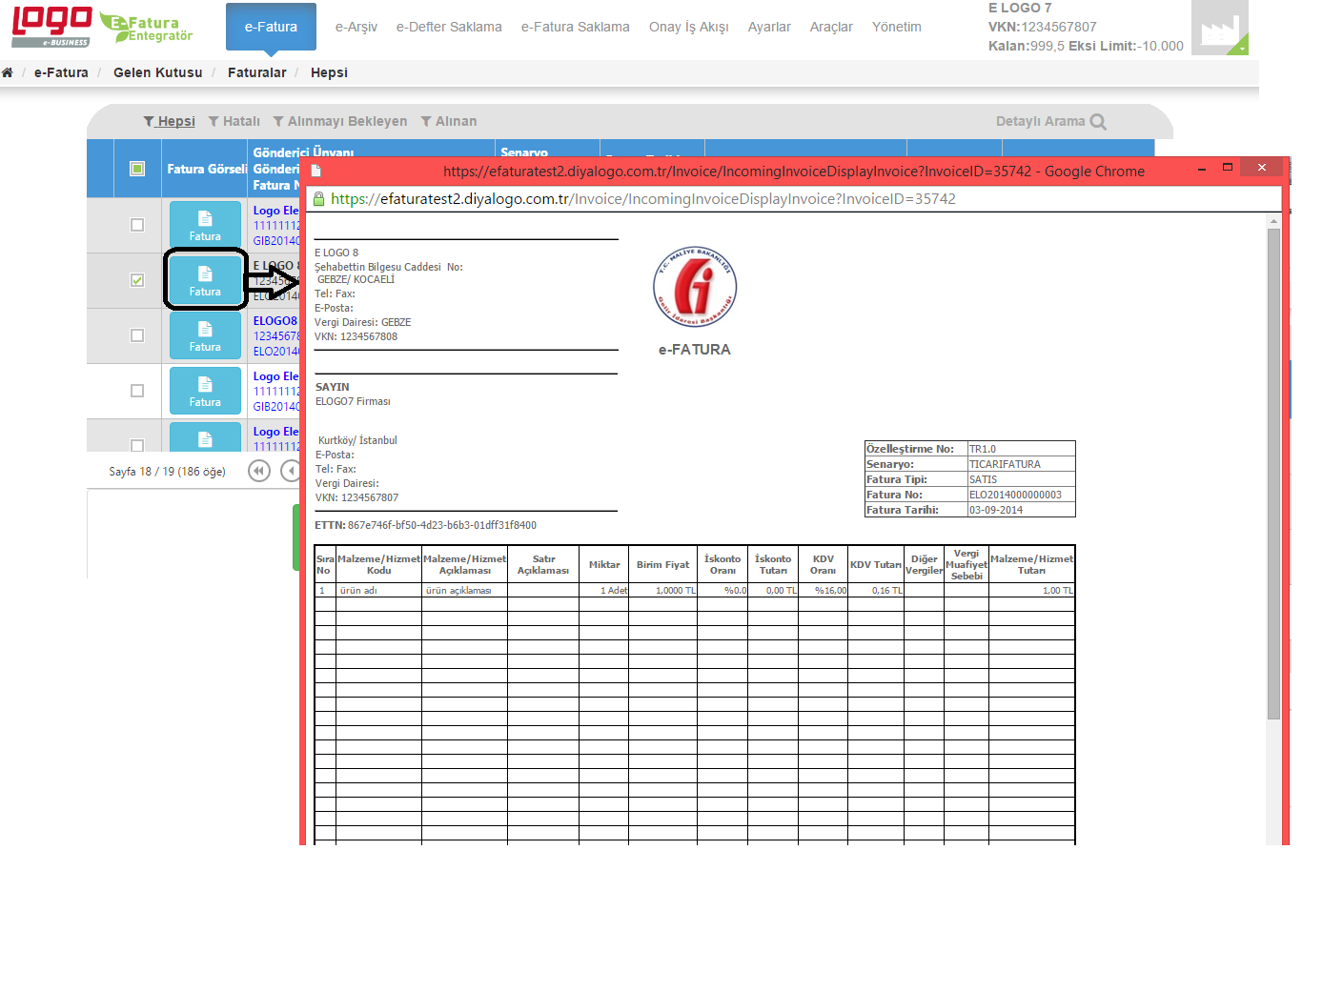This screenshot has width=1343, height=992.
Task: Click the Hepsi filter funnel icon
Action: tap(149, 122)
